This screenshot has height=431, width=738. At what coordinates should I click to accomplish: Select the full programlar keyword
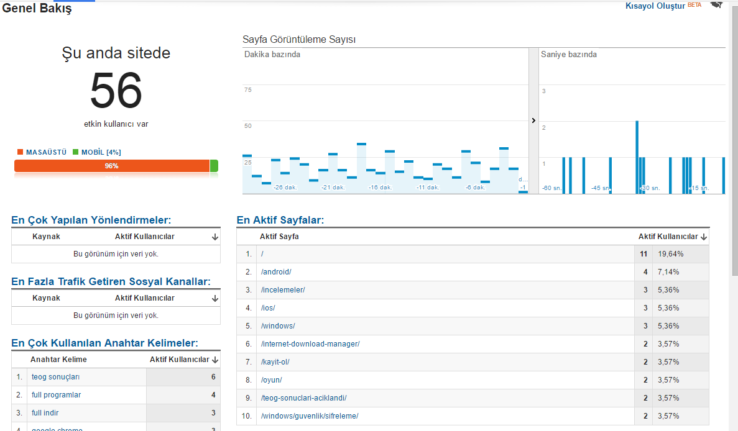(56, 395)
